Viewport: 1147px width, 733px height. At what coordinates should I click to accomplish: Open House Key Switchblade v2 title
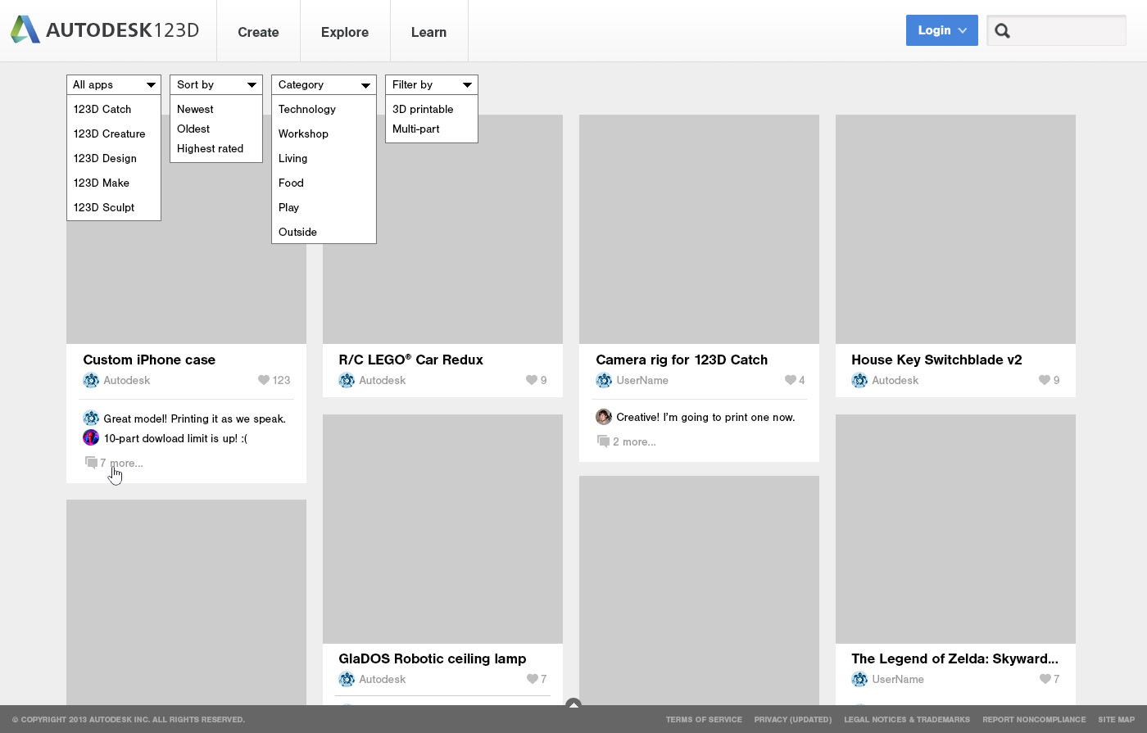[x=936, y=360]
